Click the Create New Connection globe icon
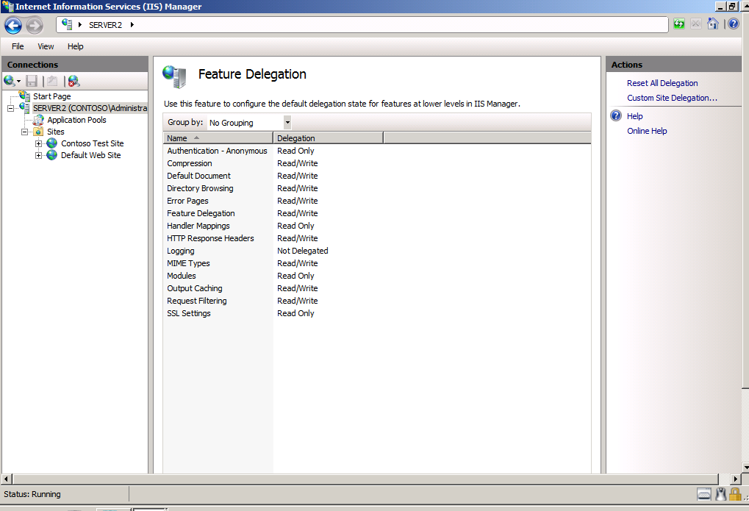Viewport: 749px width, 511px height. 9,81
